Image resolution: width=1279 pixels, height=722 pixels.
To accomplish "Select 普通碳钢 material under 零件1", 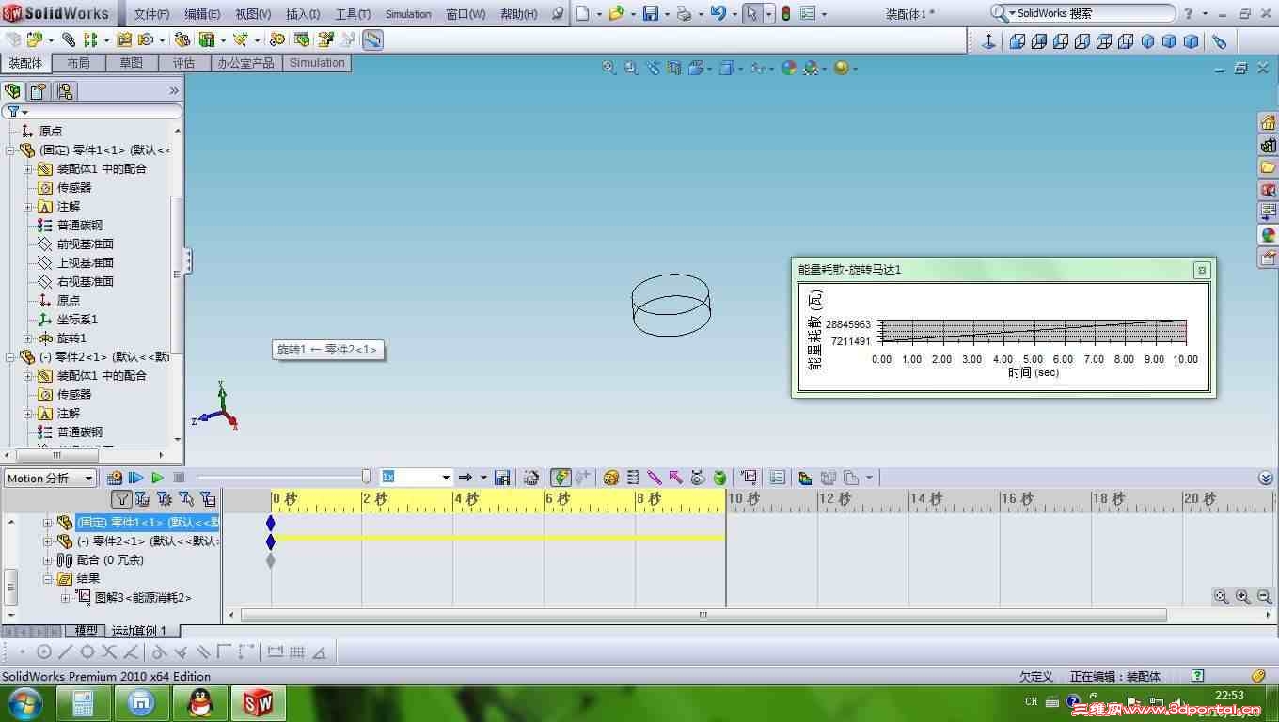I will pos(80,226).
